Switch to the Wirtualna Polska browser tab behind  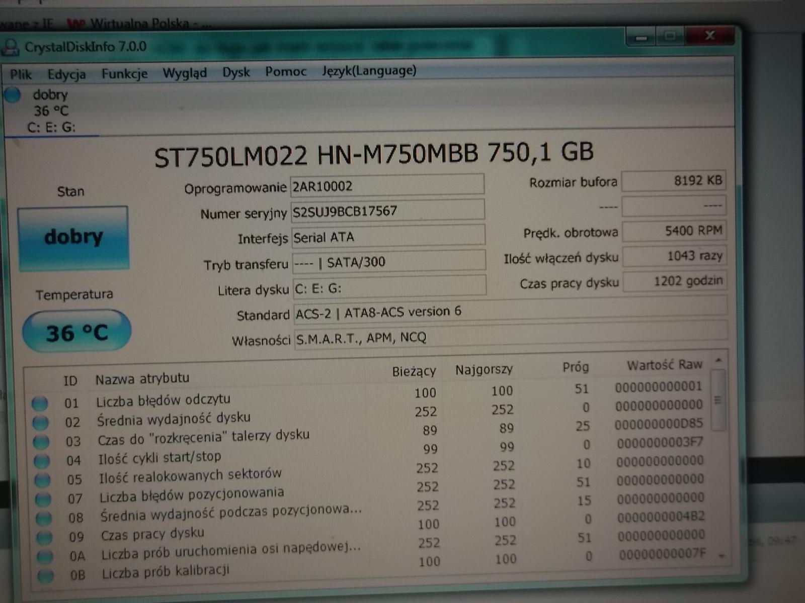click(138, 24)
